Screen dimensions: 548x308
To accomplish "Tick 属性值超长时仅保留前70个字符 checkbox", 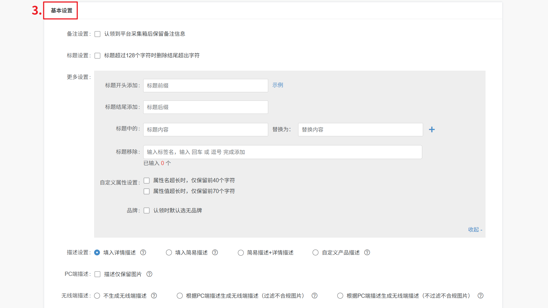I will coord(147,191).
